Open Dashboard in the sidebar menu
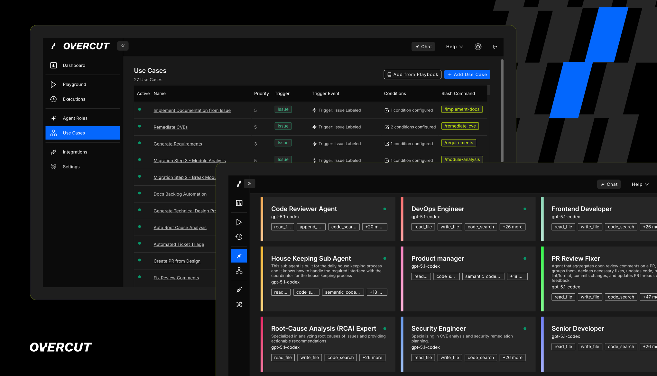 74,66
